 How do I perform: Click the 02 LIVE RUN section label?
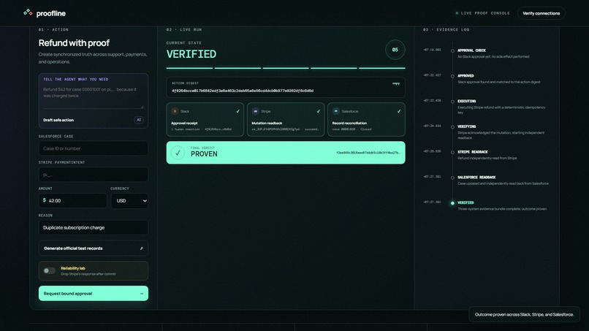click(x=184, y=30)
